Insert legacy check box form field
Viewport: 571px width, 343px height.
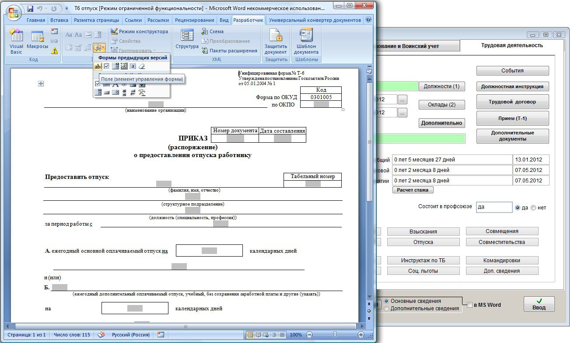[x=106, y=66]
